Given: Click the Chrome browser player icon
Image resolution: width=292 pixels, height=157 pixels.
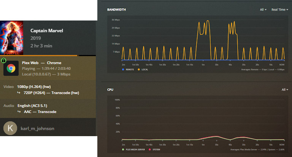Looking at the screenshot, I should pyautogui.click(x=11, y=68).
